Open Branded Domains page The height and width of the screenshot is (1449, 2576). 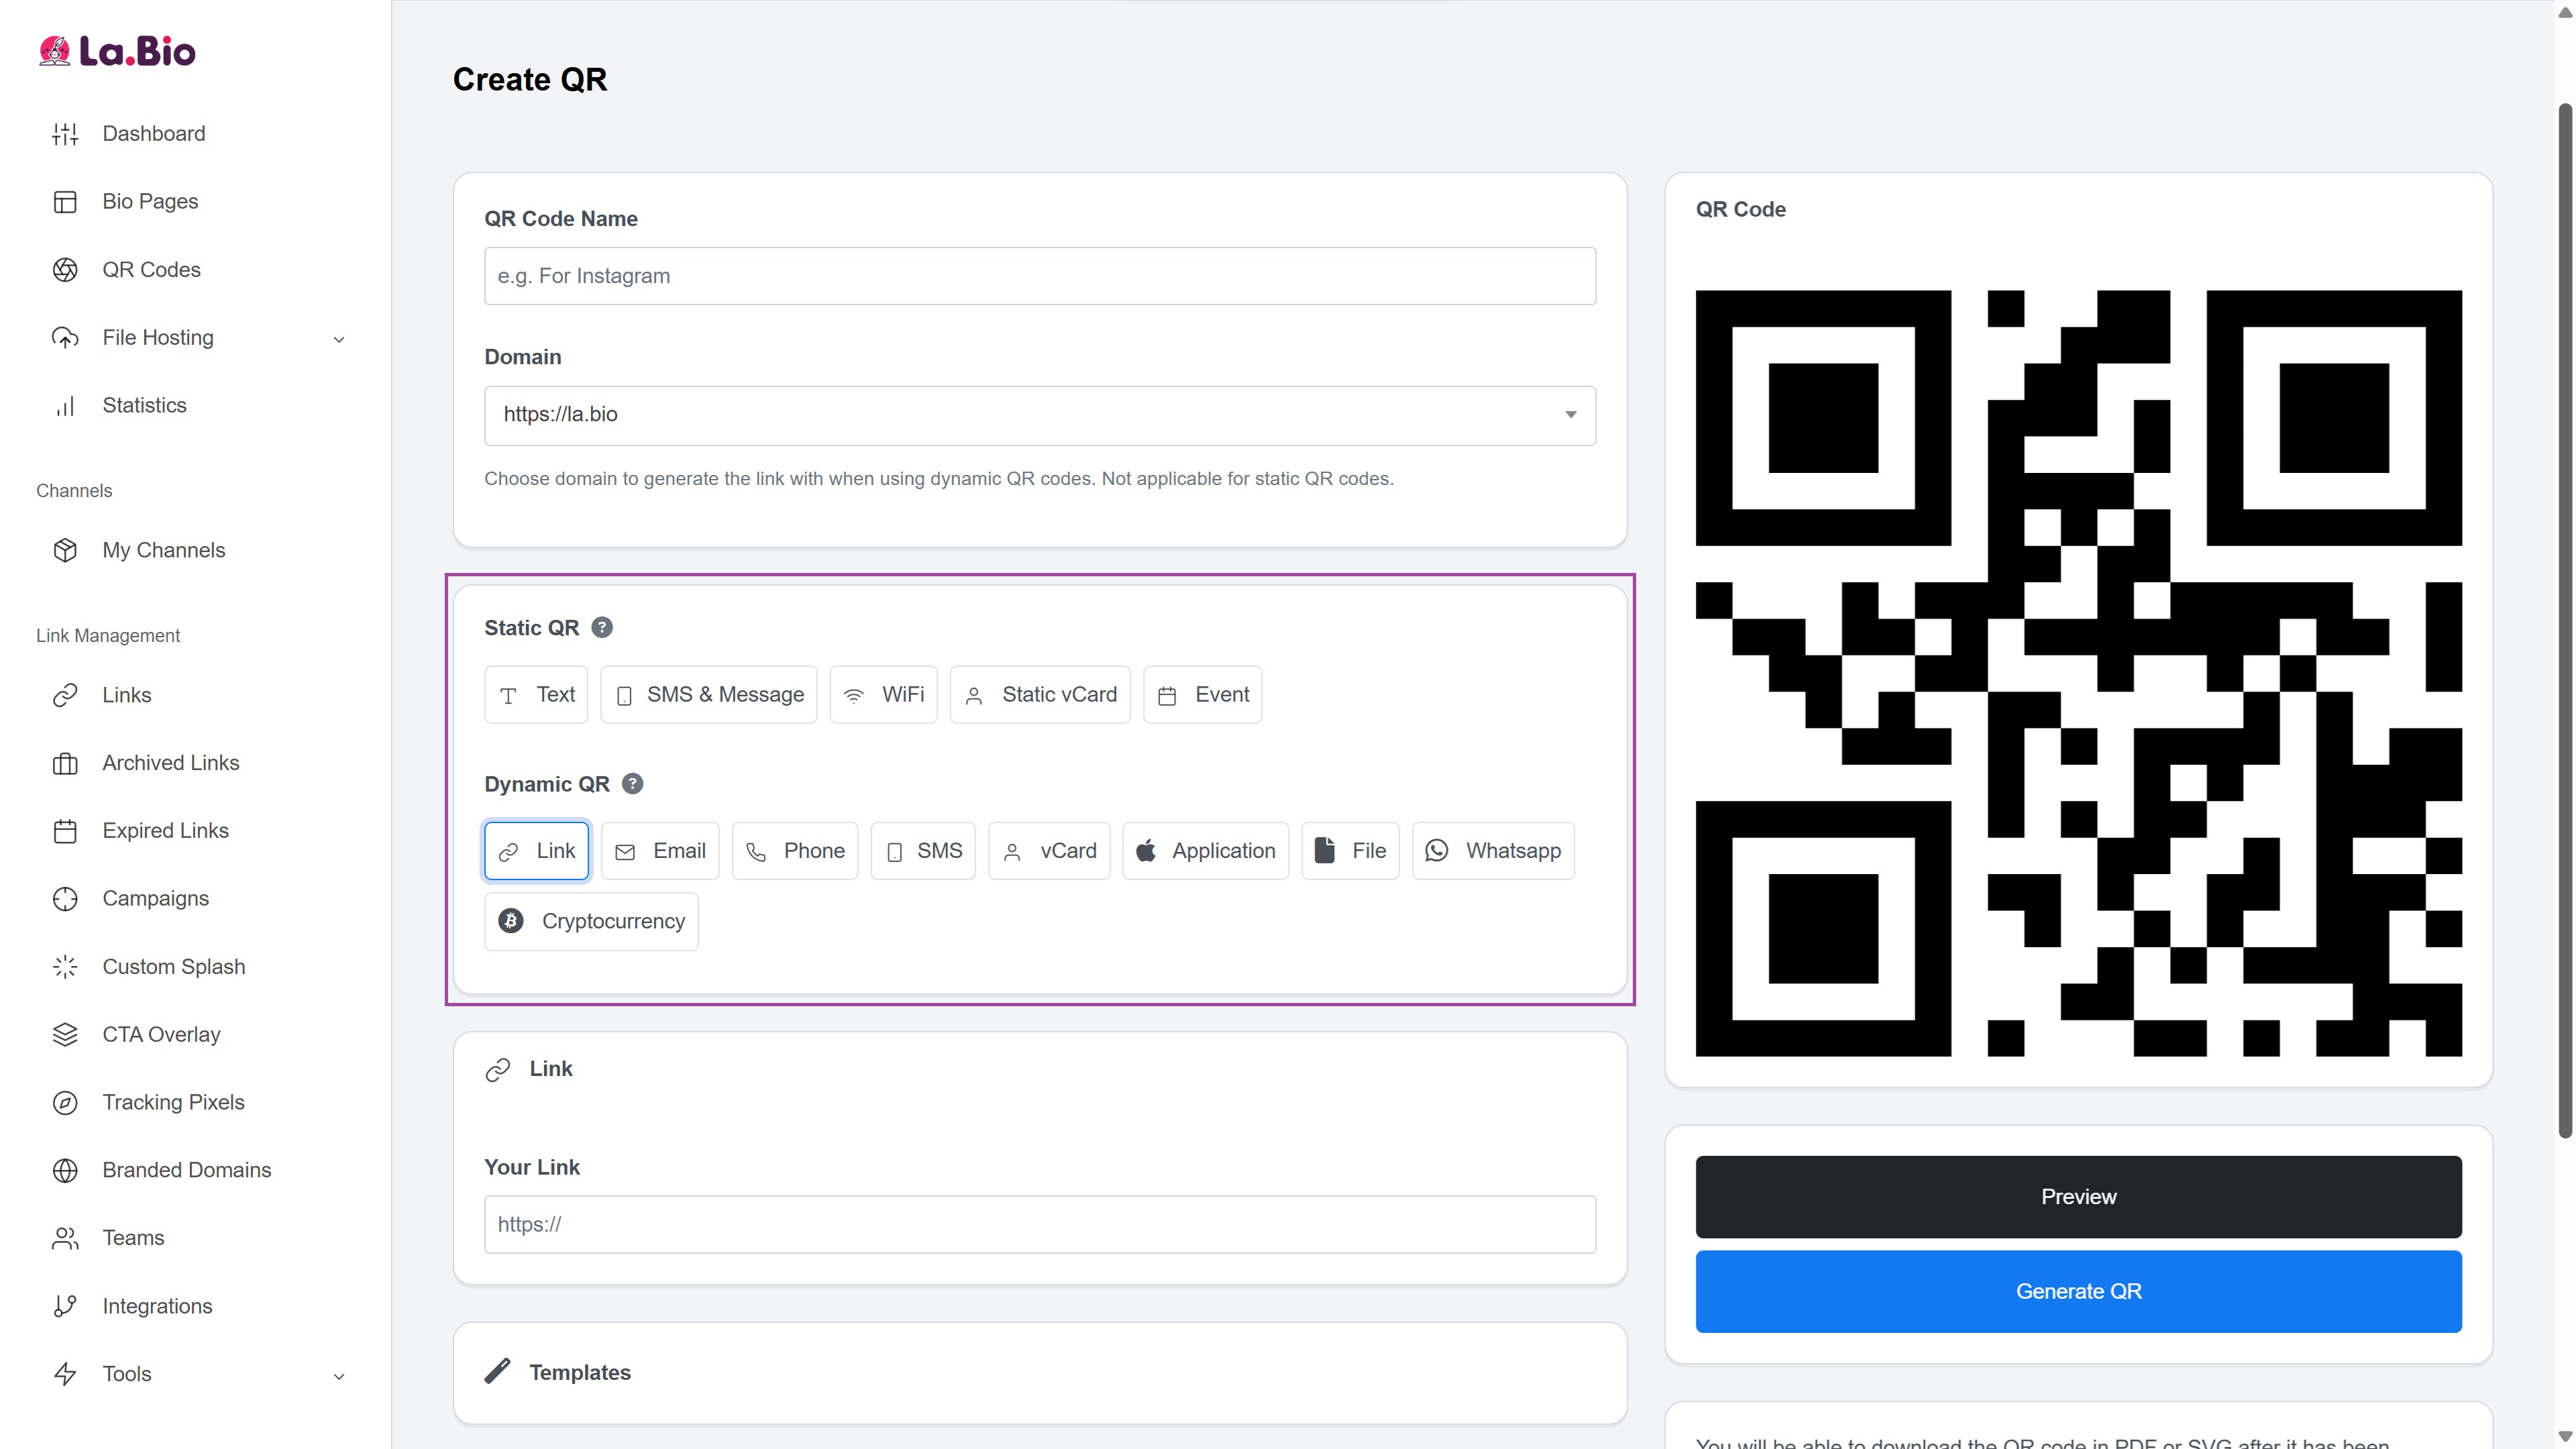click(186, 1170)
